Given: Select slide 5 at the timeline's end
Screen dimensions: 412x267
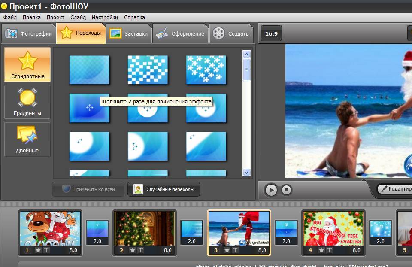Looking at the screenshot, I should (405, 233).
